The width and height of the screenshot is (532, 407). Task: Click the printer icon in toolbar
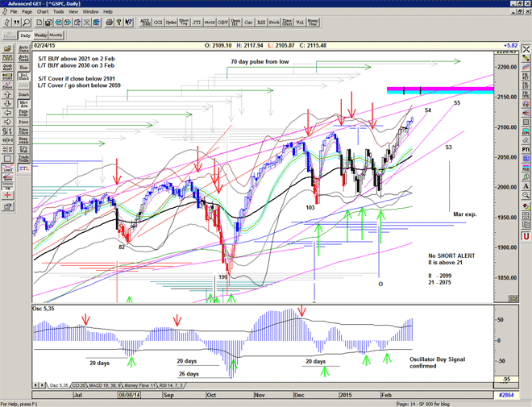coord(107,23)
